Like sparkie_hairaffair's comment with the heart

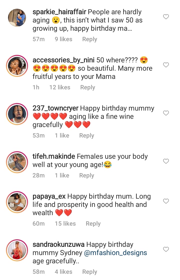coord(166,17)
